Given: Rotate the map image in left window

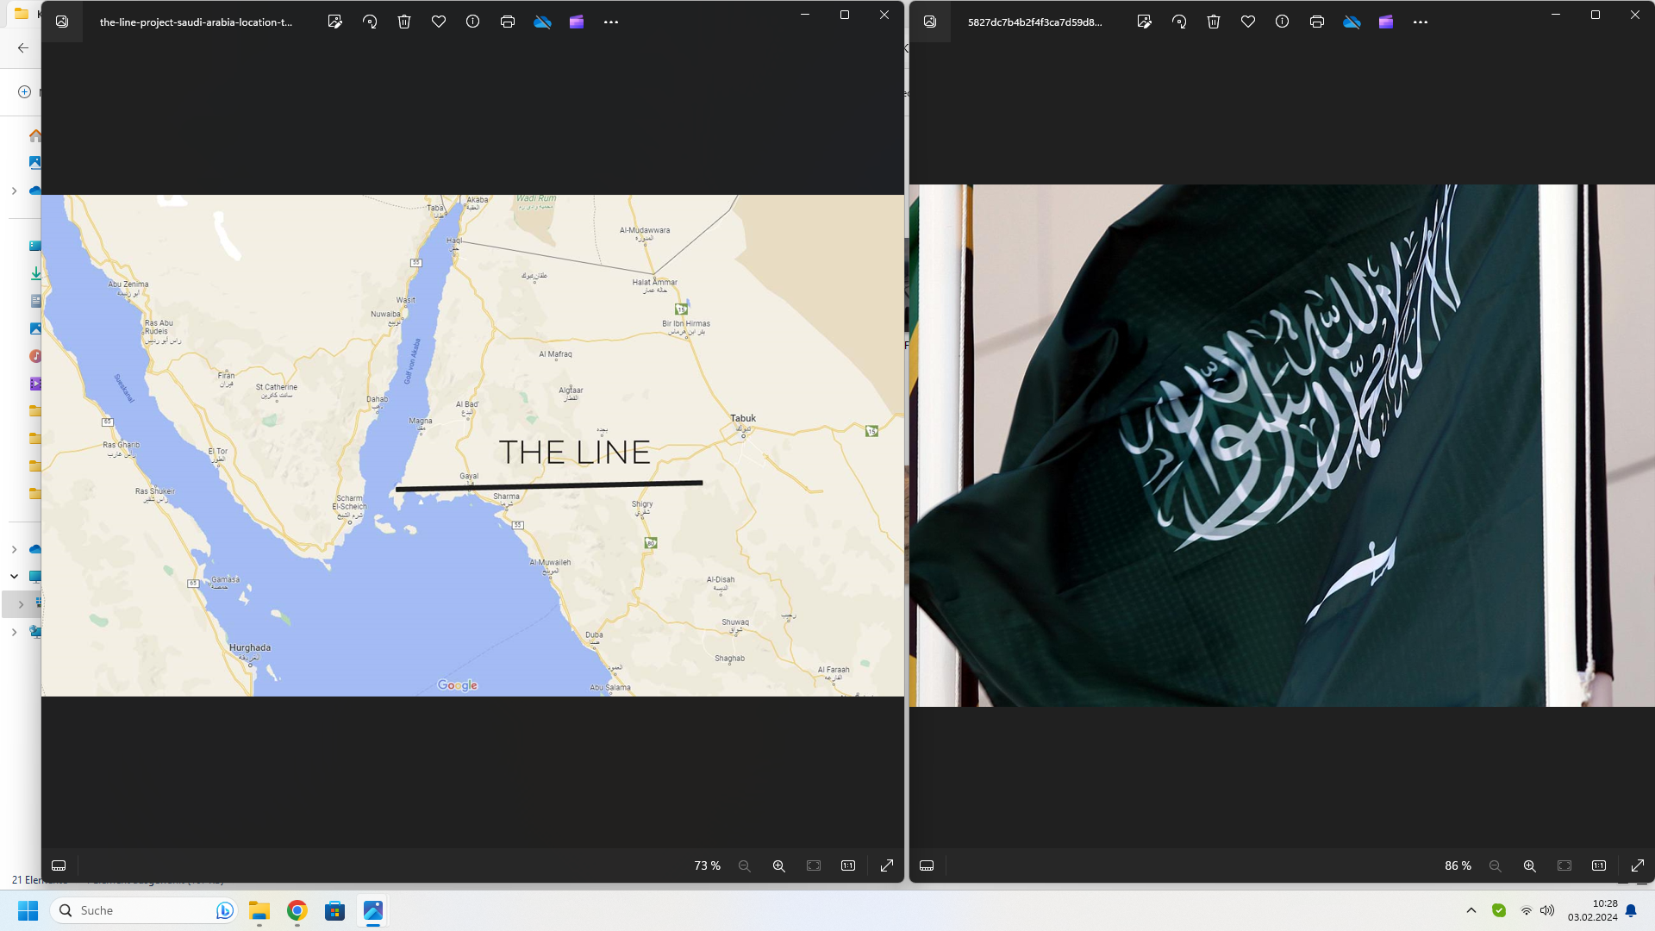Looking at the screenshot, I should 370,22.
